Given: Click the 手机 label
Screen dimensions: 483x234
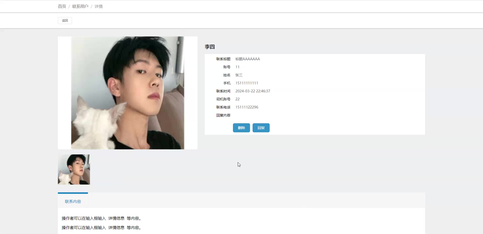Looking at the screenshot, I should click(227, 83).
